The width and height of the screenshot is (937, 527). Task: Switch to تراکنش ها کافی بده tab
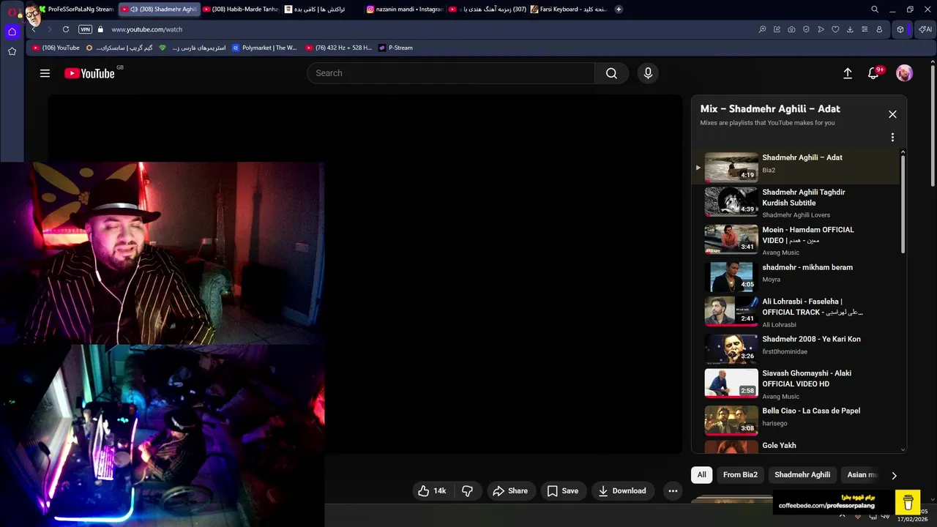(x=323, y=10)
